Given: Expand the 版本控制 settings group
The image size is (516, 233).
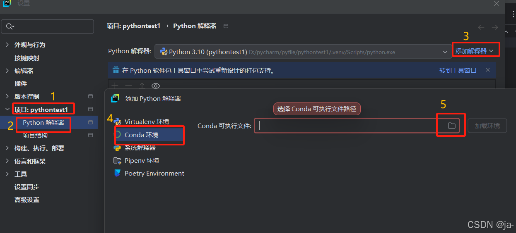Looking at the screenshot, I should click(x=7, y=96).
